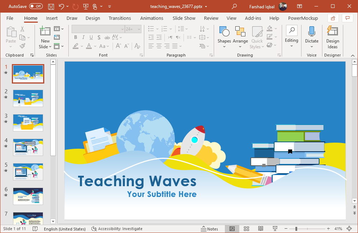Screen dimensions: 358x233
Task: Click Accessibility: Investigate in status bar
Action: coord(117,229)
